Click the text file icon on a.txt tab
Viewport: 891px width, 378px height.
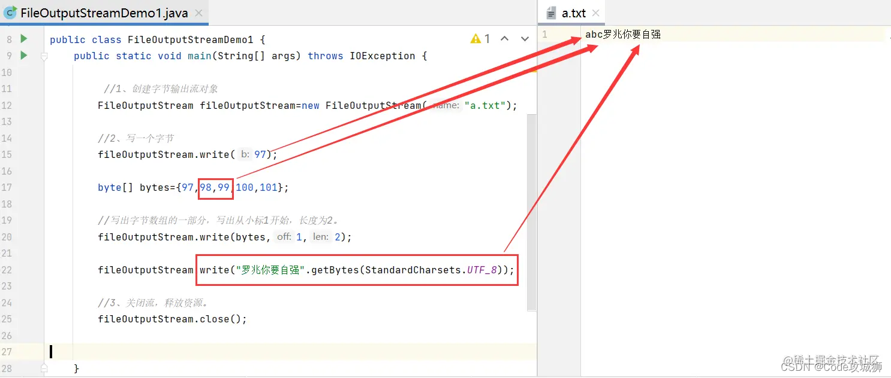552,13
